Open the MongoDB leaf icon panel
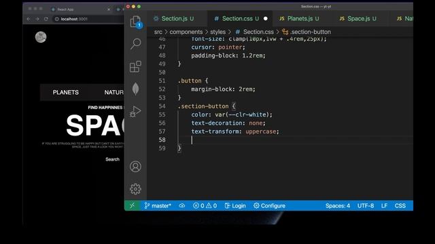This screenshot has width=435, height=244. click(x=135, y=89)
